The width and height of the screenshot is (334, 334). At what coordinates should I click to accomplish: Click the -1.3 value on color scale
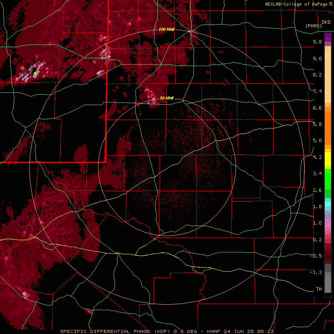pyautogui.click(x=316, y=272)
